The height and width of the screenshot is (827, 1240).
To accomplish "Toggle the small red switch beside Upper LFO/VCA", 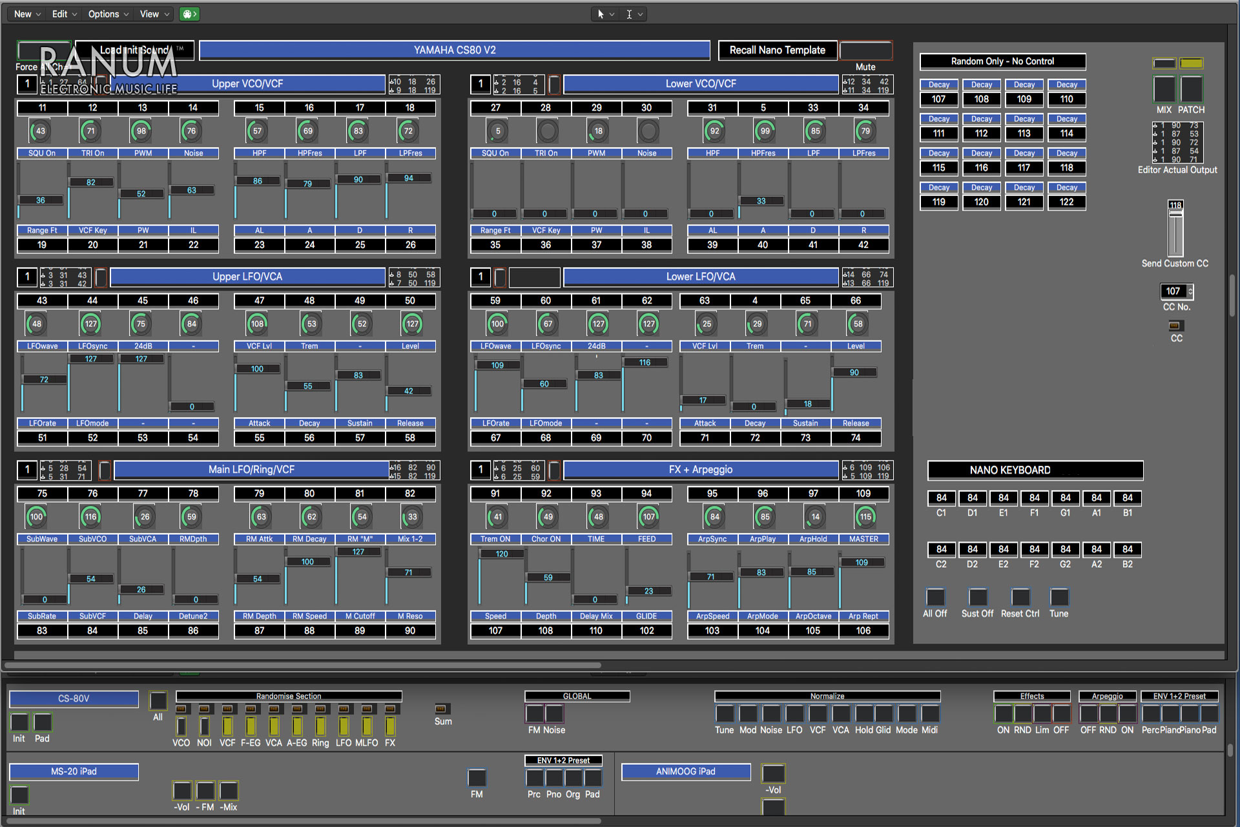I will click(101, 277).
